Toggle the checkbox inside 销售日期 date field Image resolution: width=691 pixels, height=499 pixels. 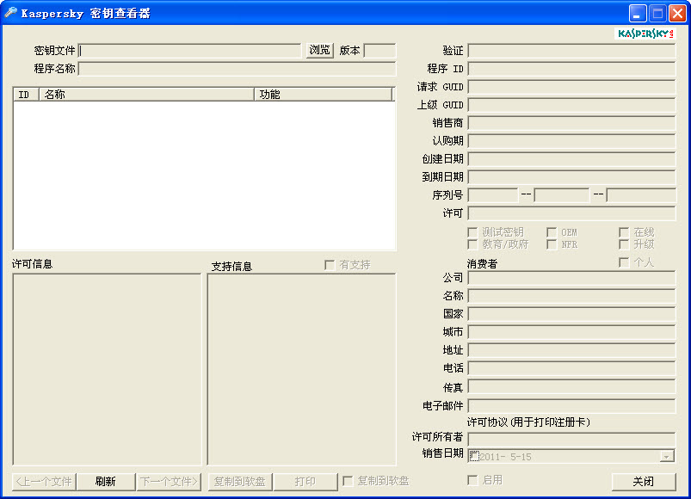(474, 456)
